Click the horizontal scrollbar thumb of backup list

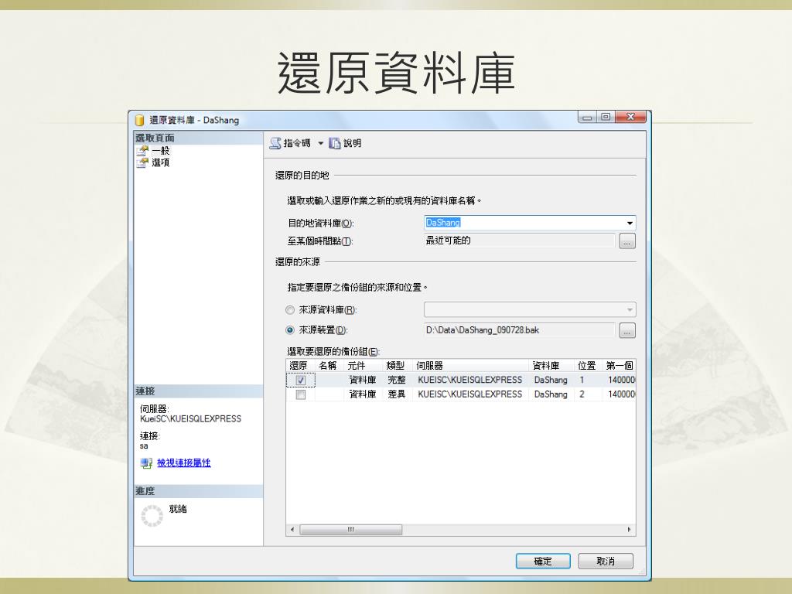[x=351, y=530]
